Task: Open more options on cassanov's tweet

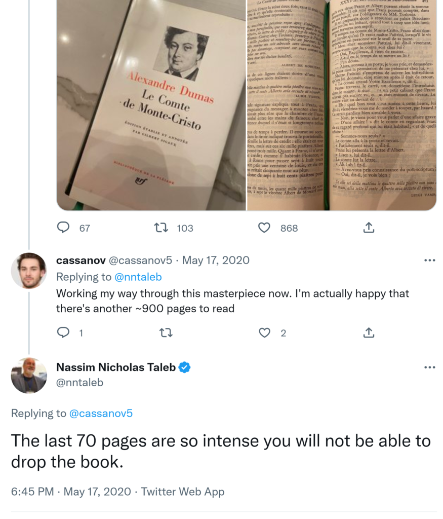Action: coord(429,261)
